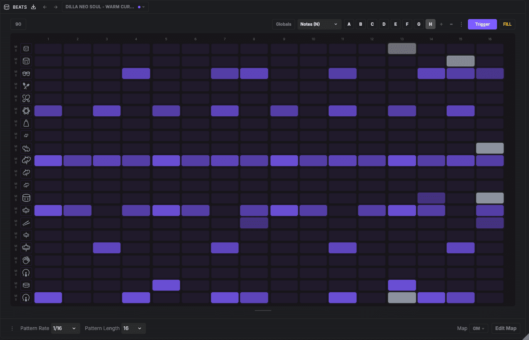Image resolution: width=529 pixels, height=340 pixels.
Task: Click the Trigger button
Action: [482, 24]
